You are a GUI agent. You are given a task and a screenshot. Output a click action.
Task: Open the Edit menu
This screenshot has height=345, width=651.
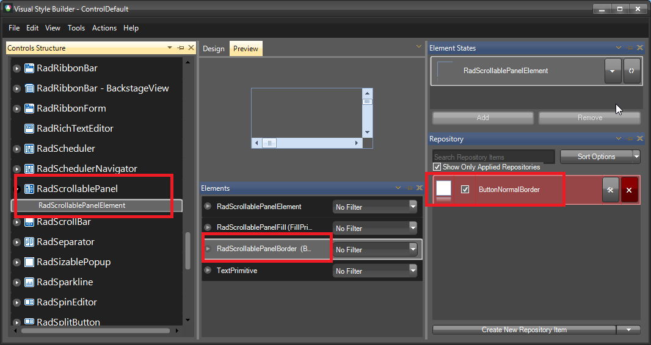(x=32, y=28)
